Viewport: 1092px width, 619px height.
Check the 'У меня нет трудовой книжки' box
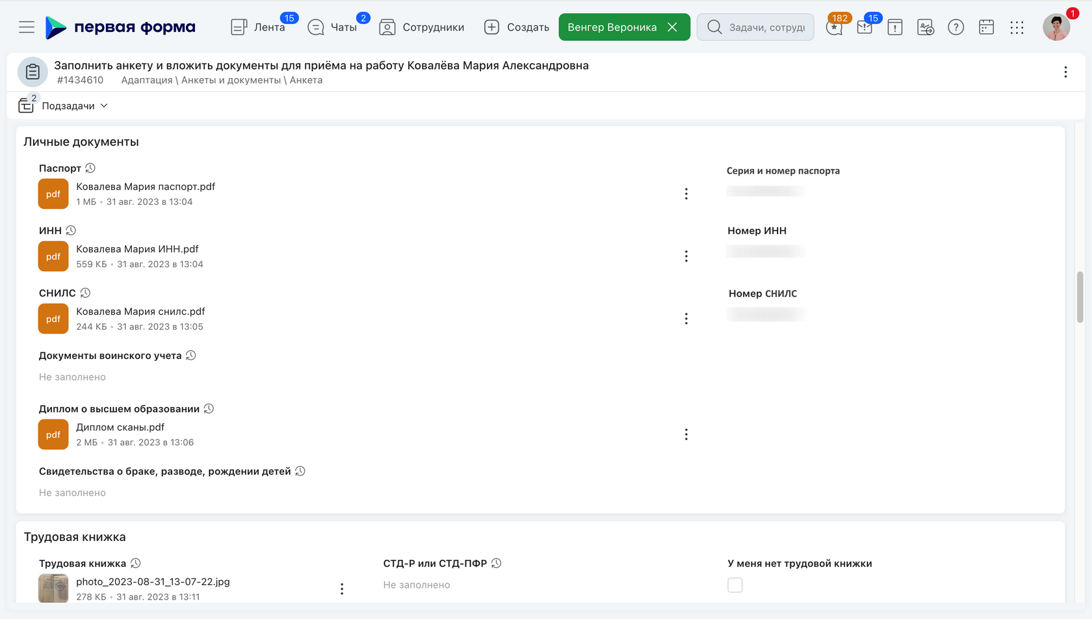click(735, 585)
